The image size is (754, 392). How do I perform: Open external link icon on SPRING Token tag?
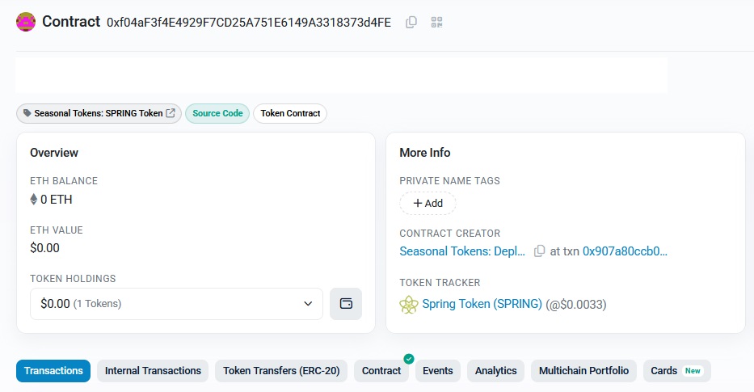click(171, 113)
